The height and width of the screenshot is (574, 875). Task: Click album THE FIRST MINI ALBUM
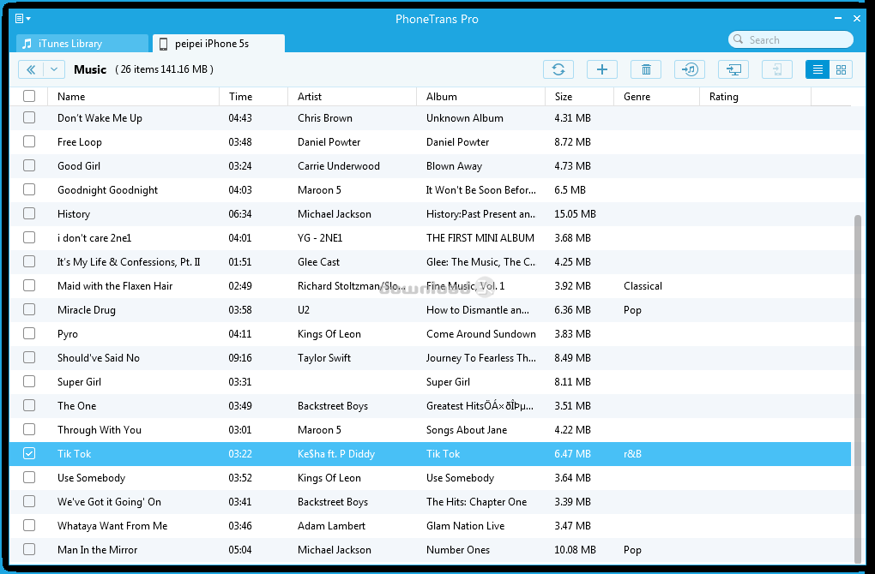coord(480,238)
